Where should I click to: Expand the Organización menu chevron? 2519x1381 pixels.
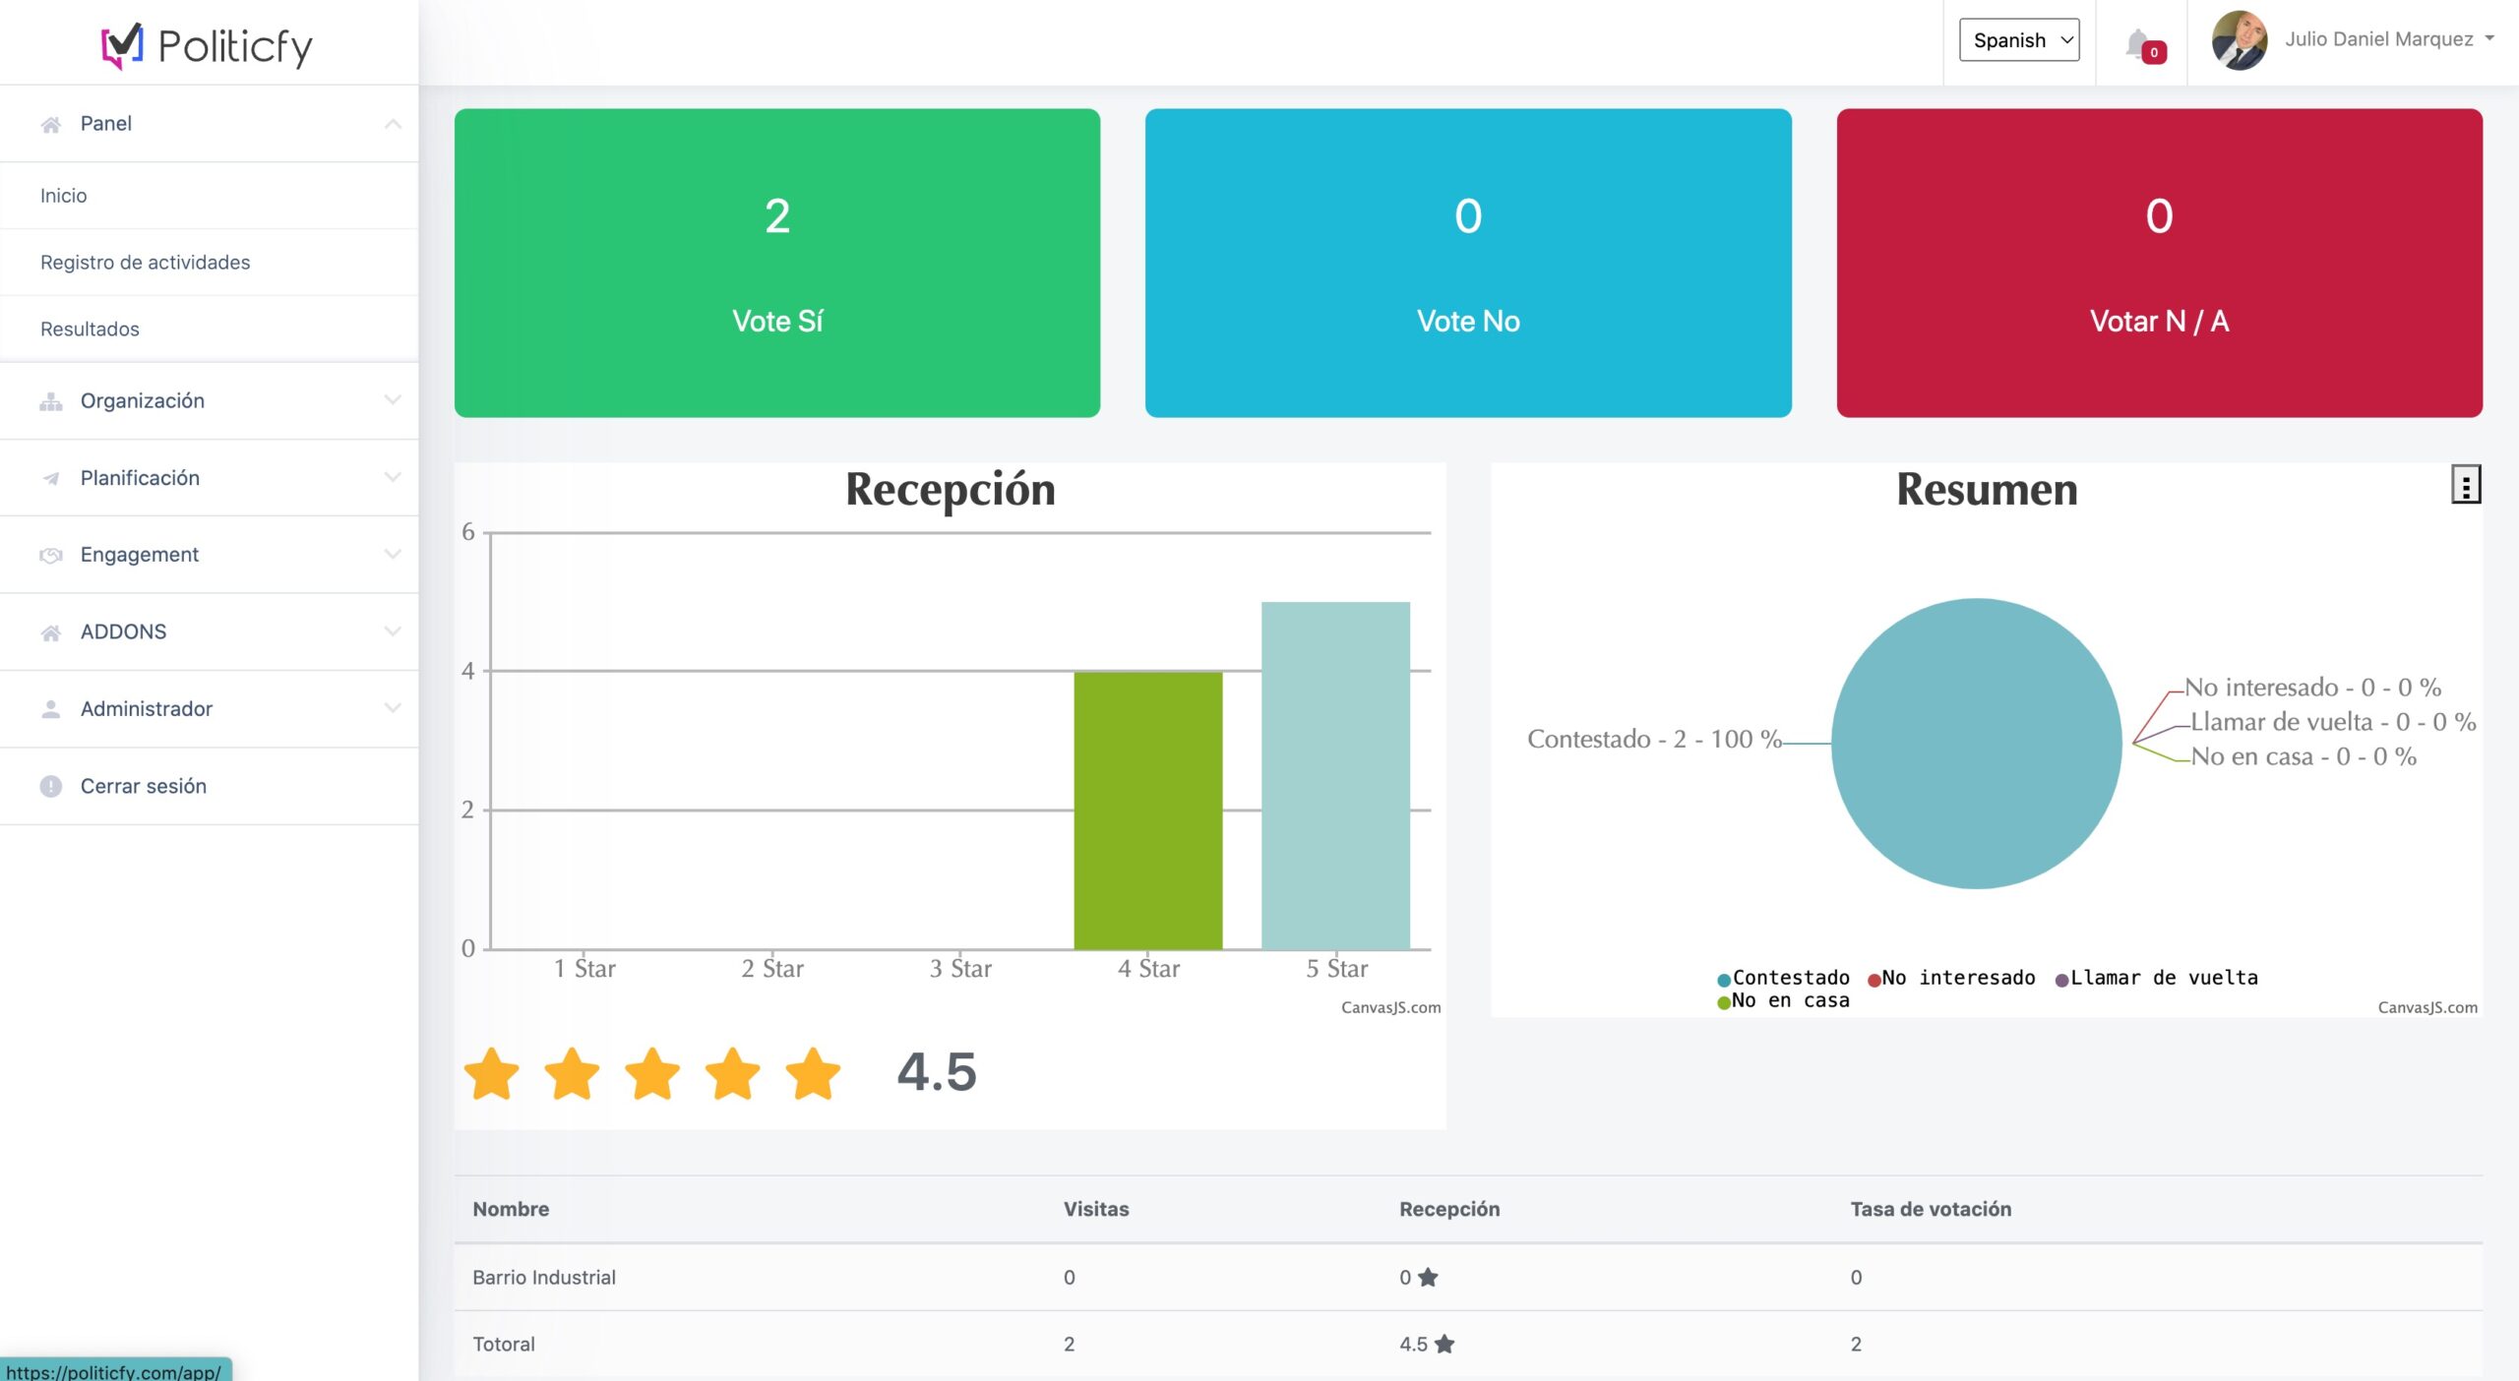(x=393, y=401)
